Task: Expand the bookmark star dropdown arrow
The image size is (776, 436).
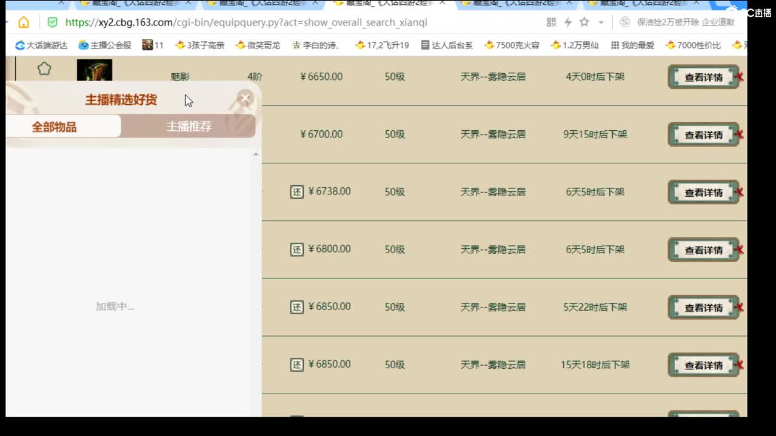Action: click(x=601, y=22)
